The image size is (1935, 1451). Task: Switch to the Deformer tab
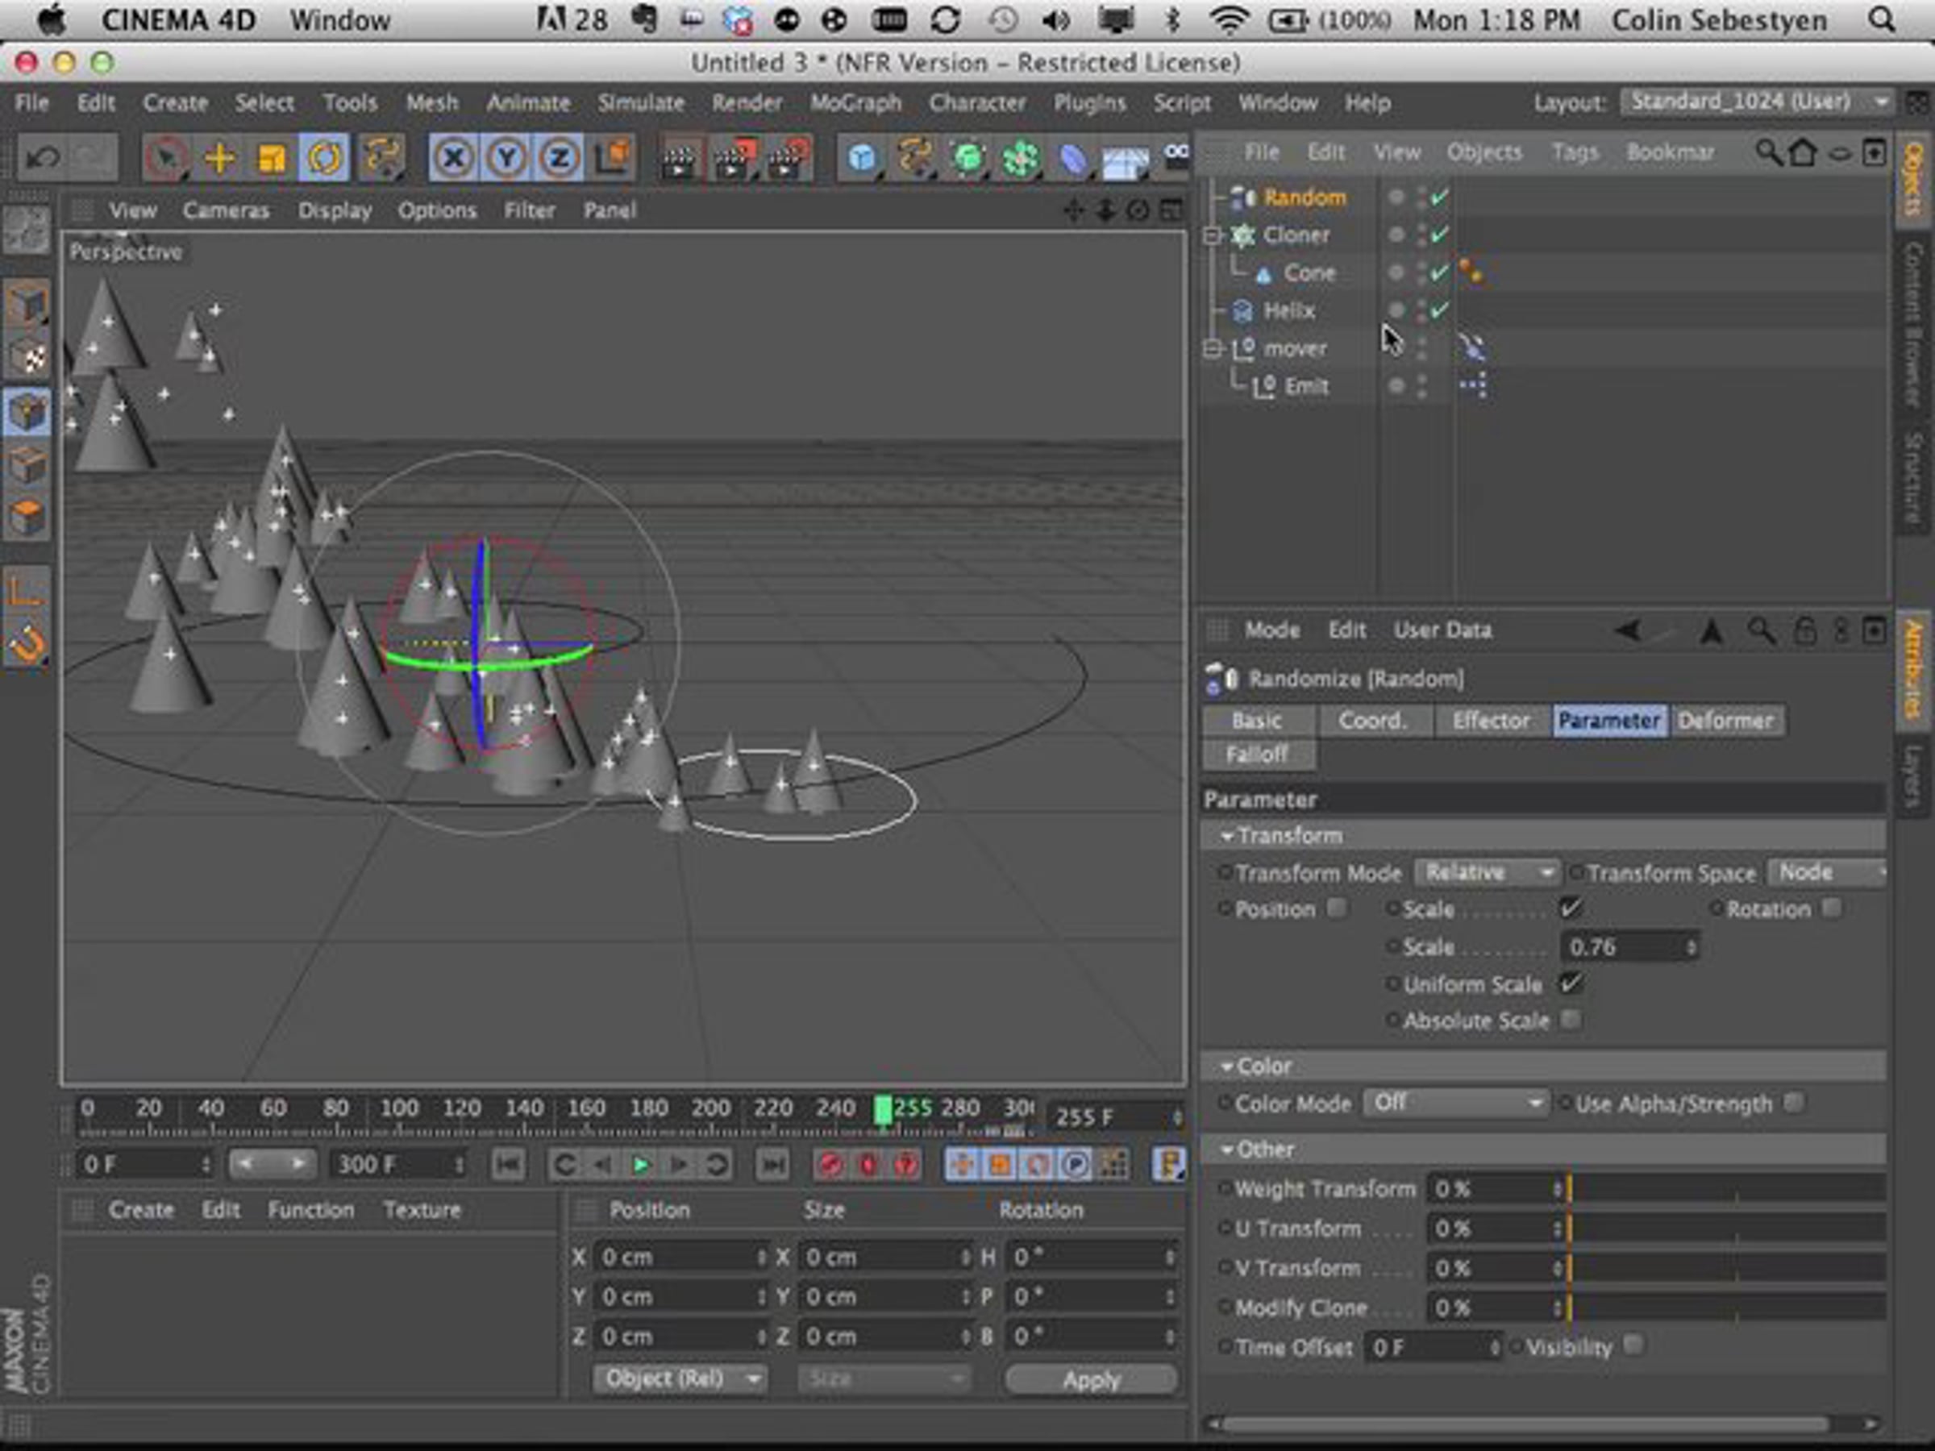point(1726,721)
